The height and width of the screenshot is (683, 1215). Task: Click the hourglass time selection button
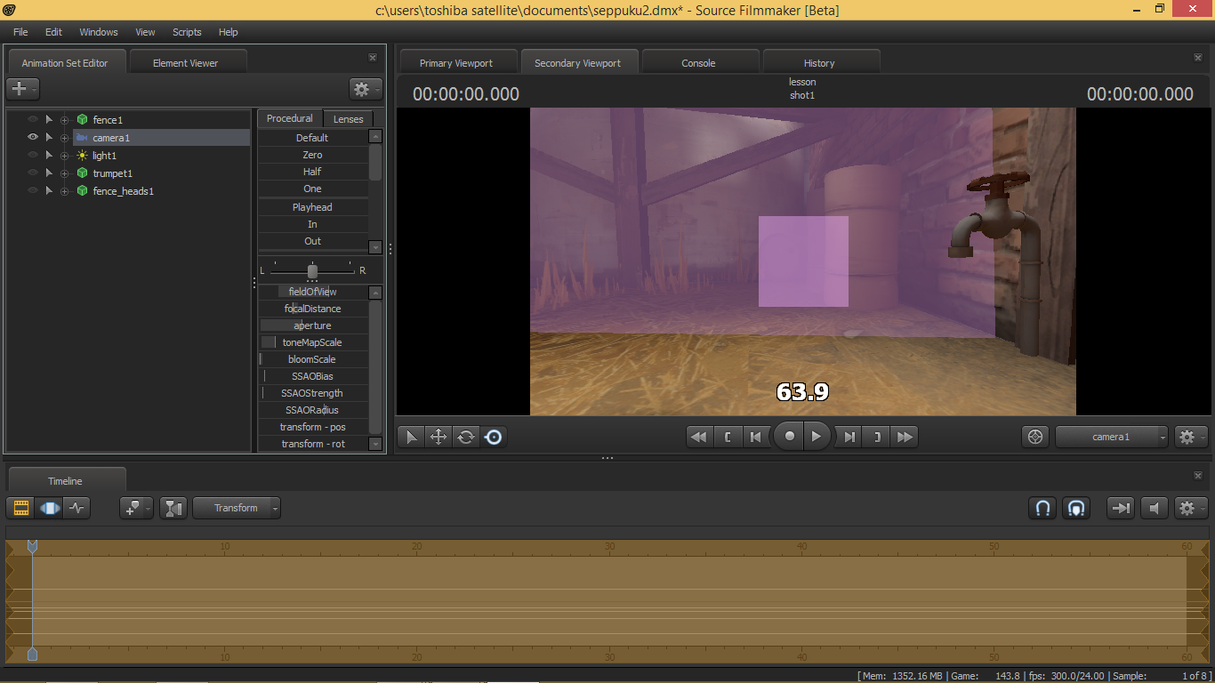(x=174, y=508)
